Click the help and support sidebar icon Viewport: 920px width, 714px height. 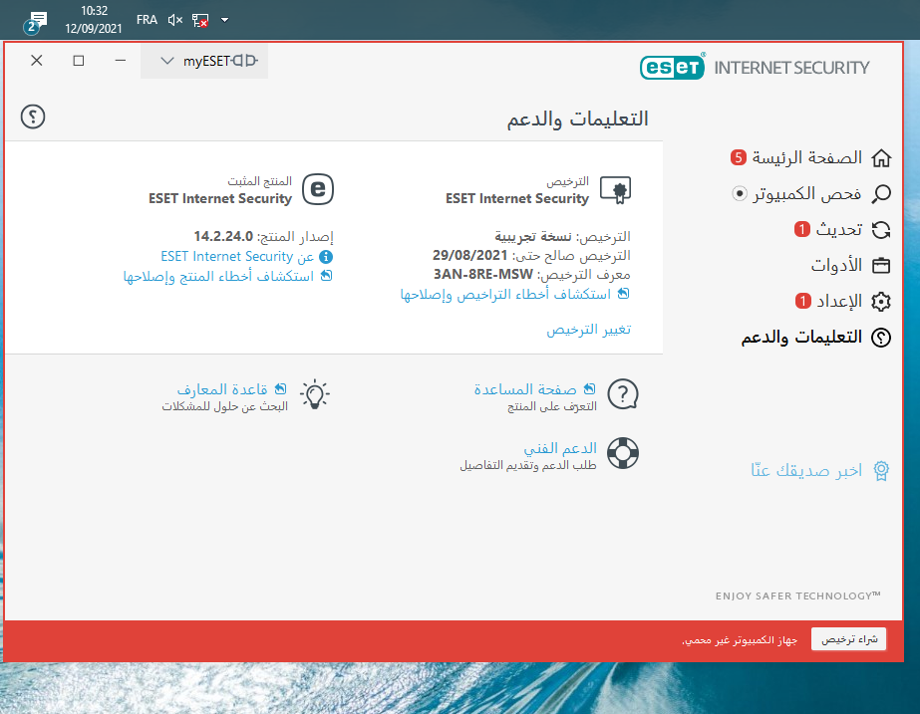[881, 337]
